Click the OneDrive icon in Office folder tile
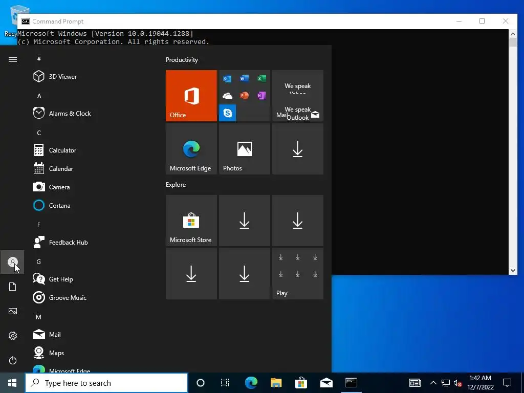Image resolution: width=524 pixels, height=393 pixels. [227, 96]
